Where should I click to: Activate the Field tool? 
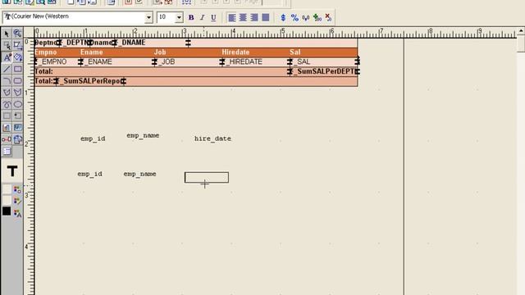point(18,128)
